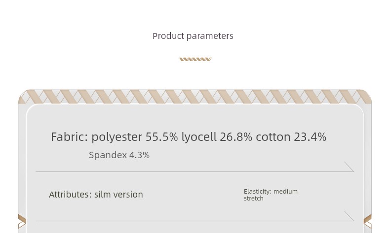This screenshot has width=390, height=233.
Task: Click the "lyocell 26.8%" text
Action: [x=217, y=137]
